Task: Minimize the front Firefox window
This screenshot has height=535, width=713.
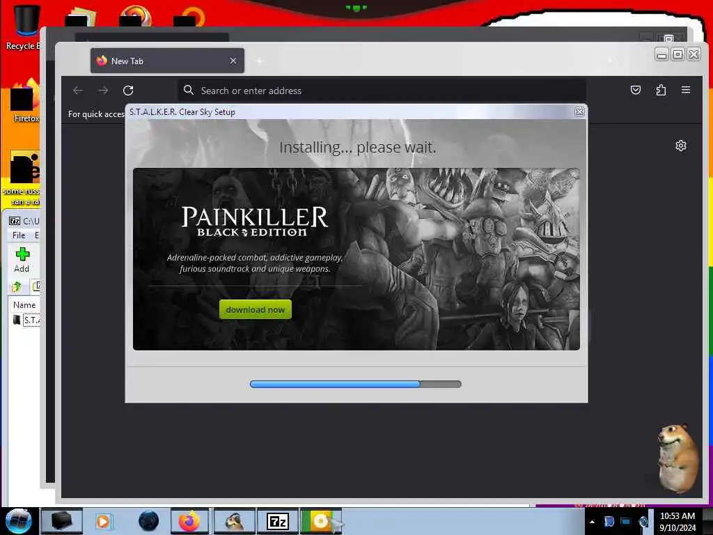Action: 662,55
